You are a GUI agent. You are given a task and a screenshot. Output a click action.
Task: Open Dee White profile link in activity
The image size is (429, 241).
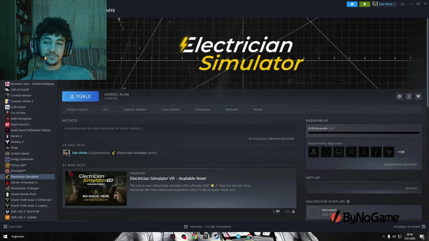point(80,153)
